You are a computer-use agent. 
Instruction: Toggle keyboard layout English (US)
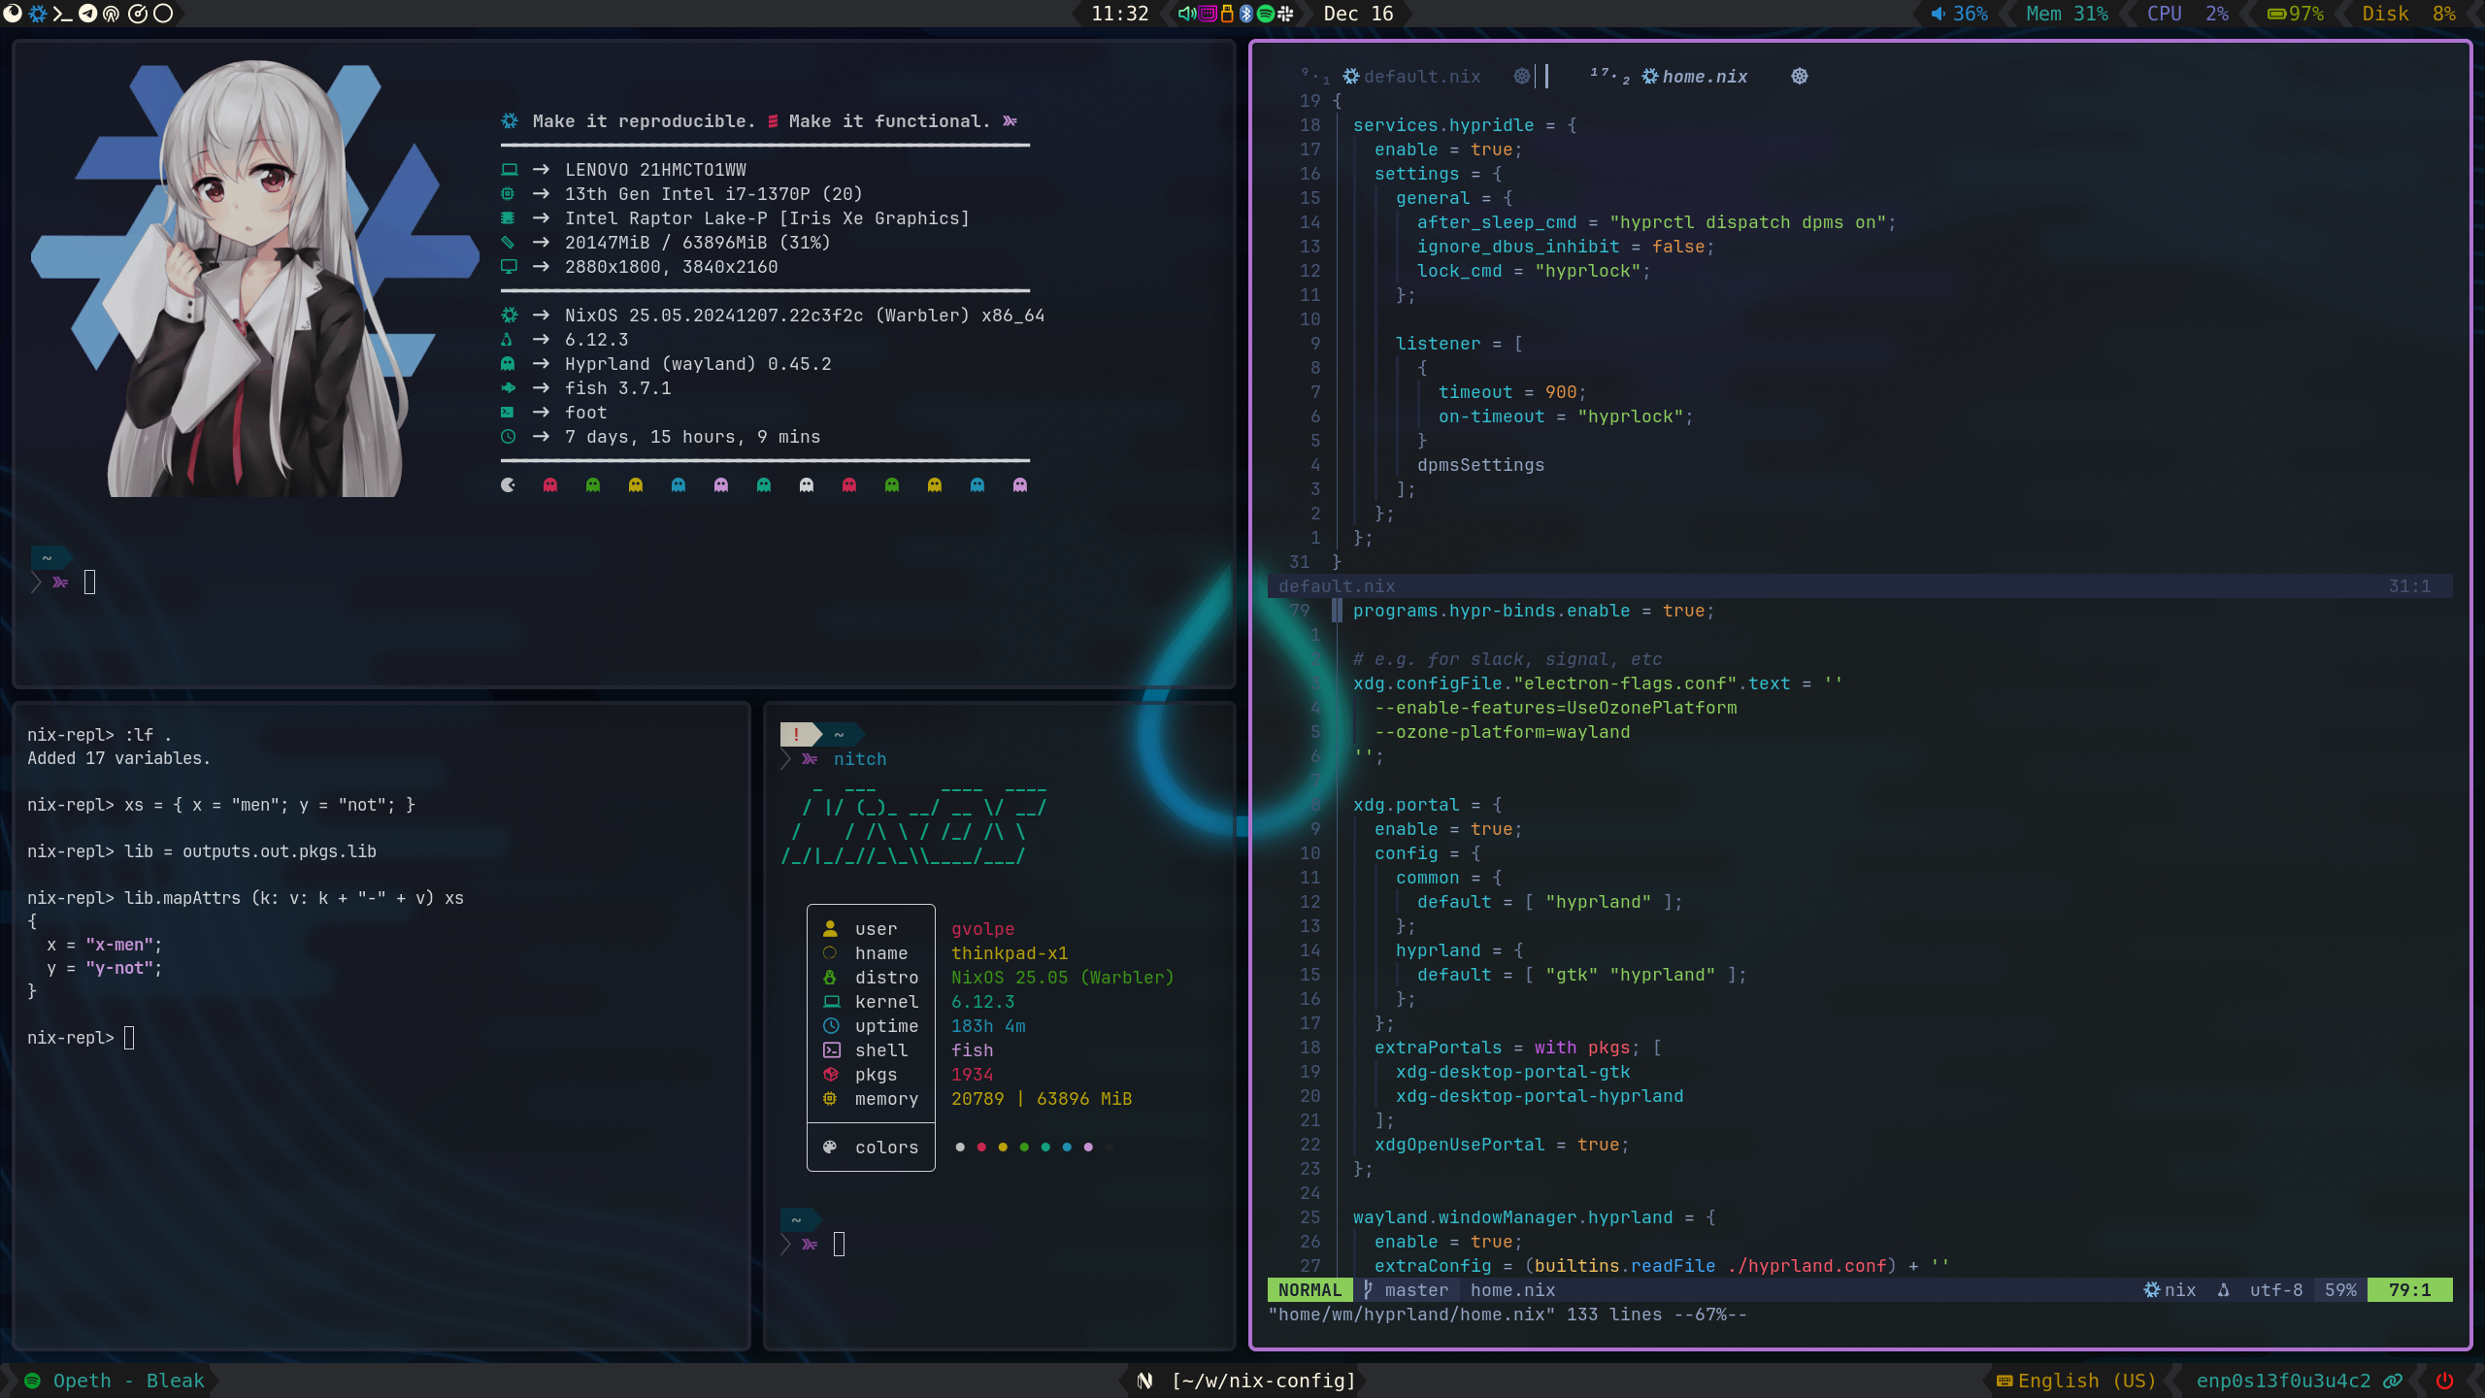click(2077, 1381)
